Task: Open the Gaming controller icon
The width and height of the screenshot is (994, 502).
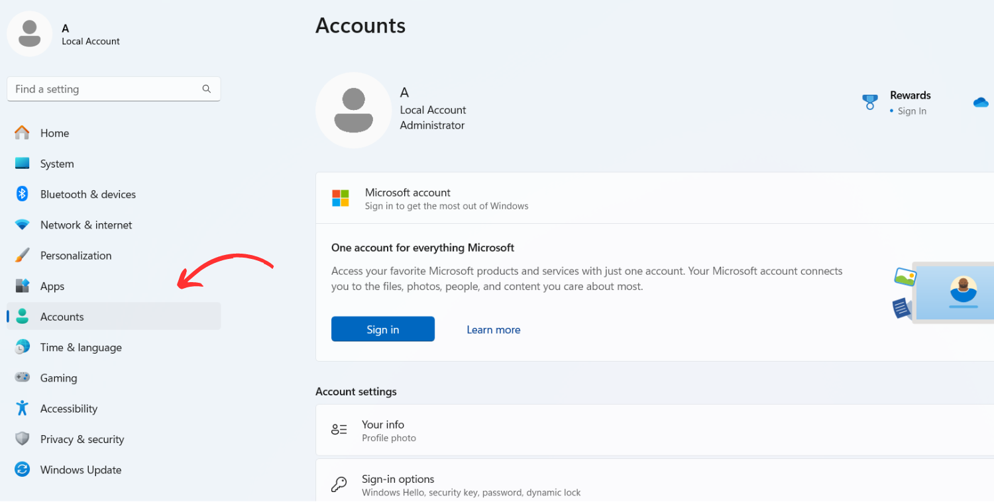Action: (x=22, y=377)
